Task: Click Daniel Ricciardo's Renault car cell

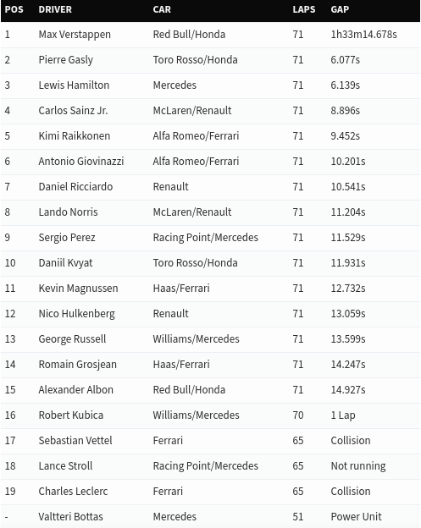Action: point(170,187)
